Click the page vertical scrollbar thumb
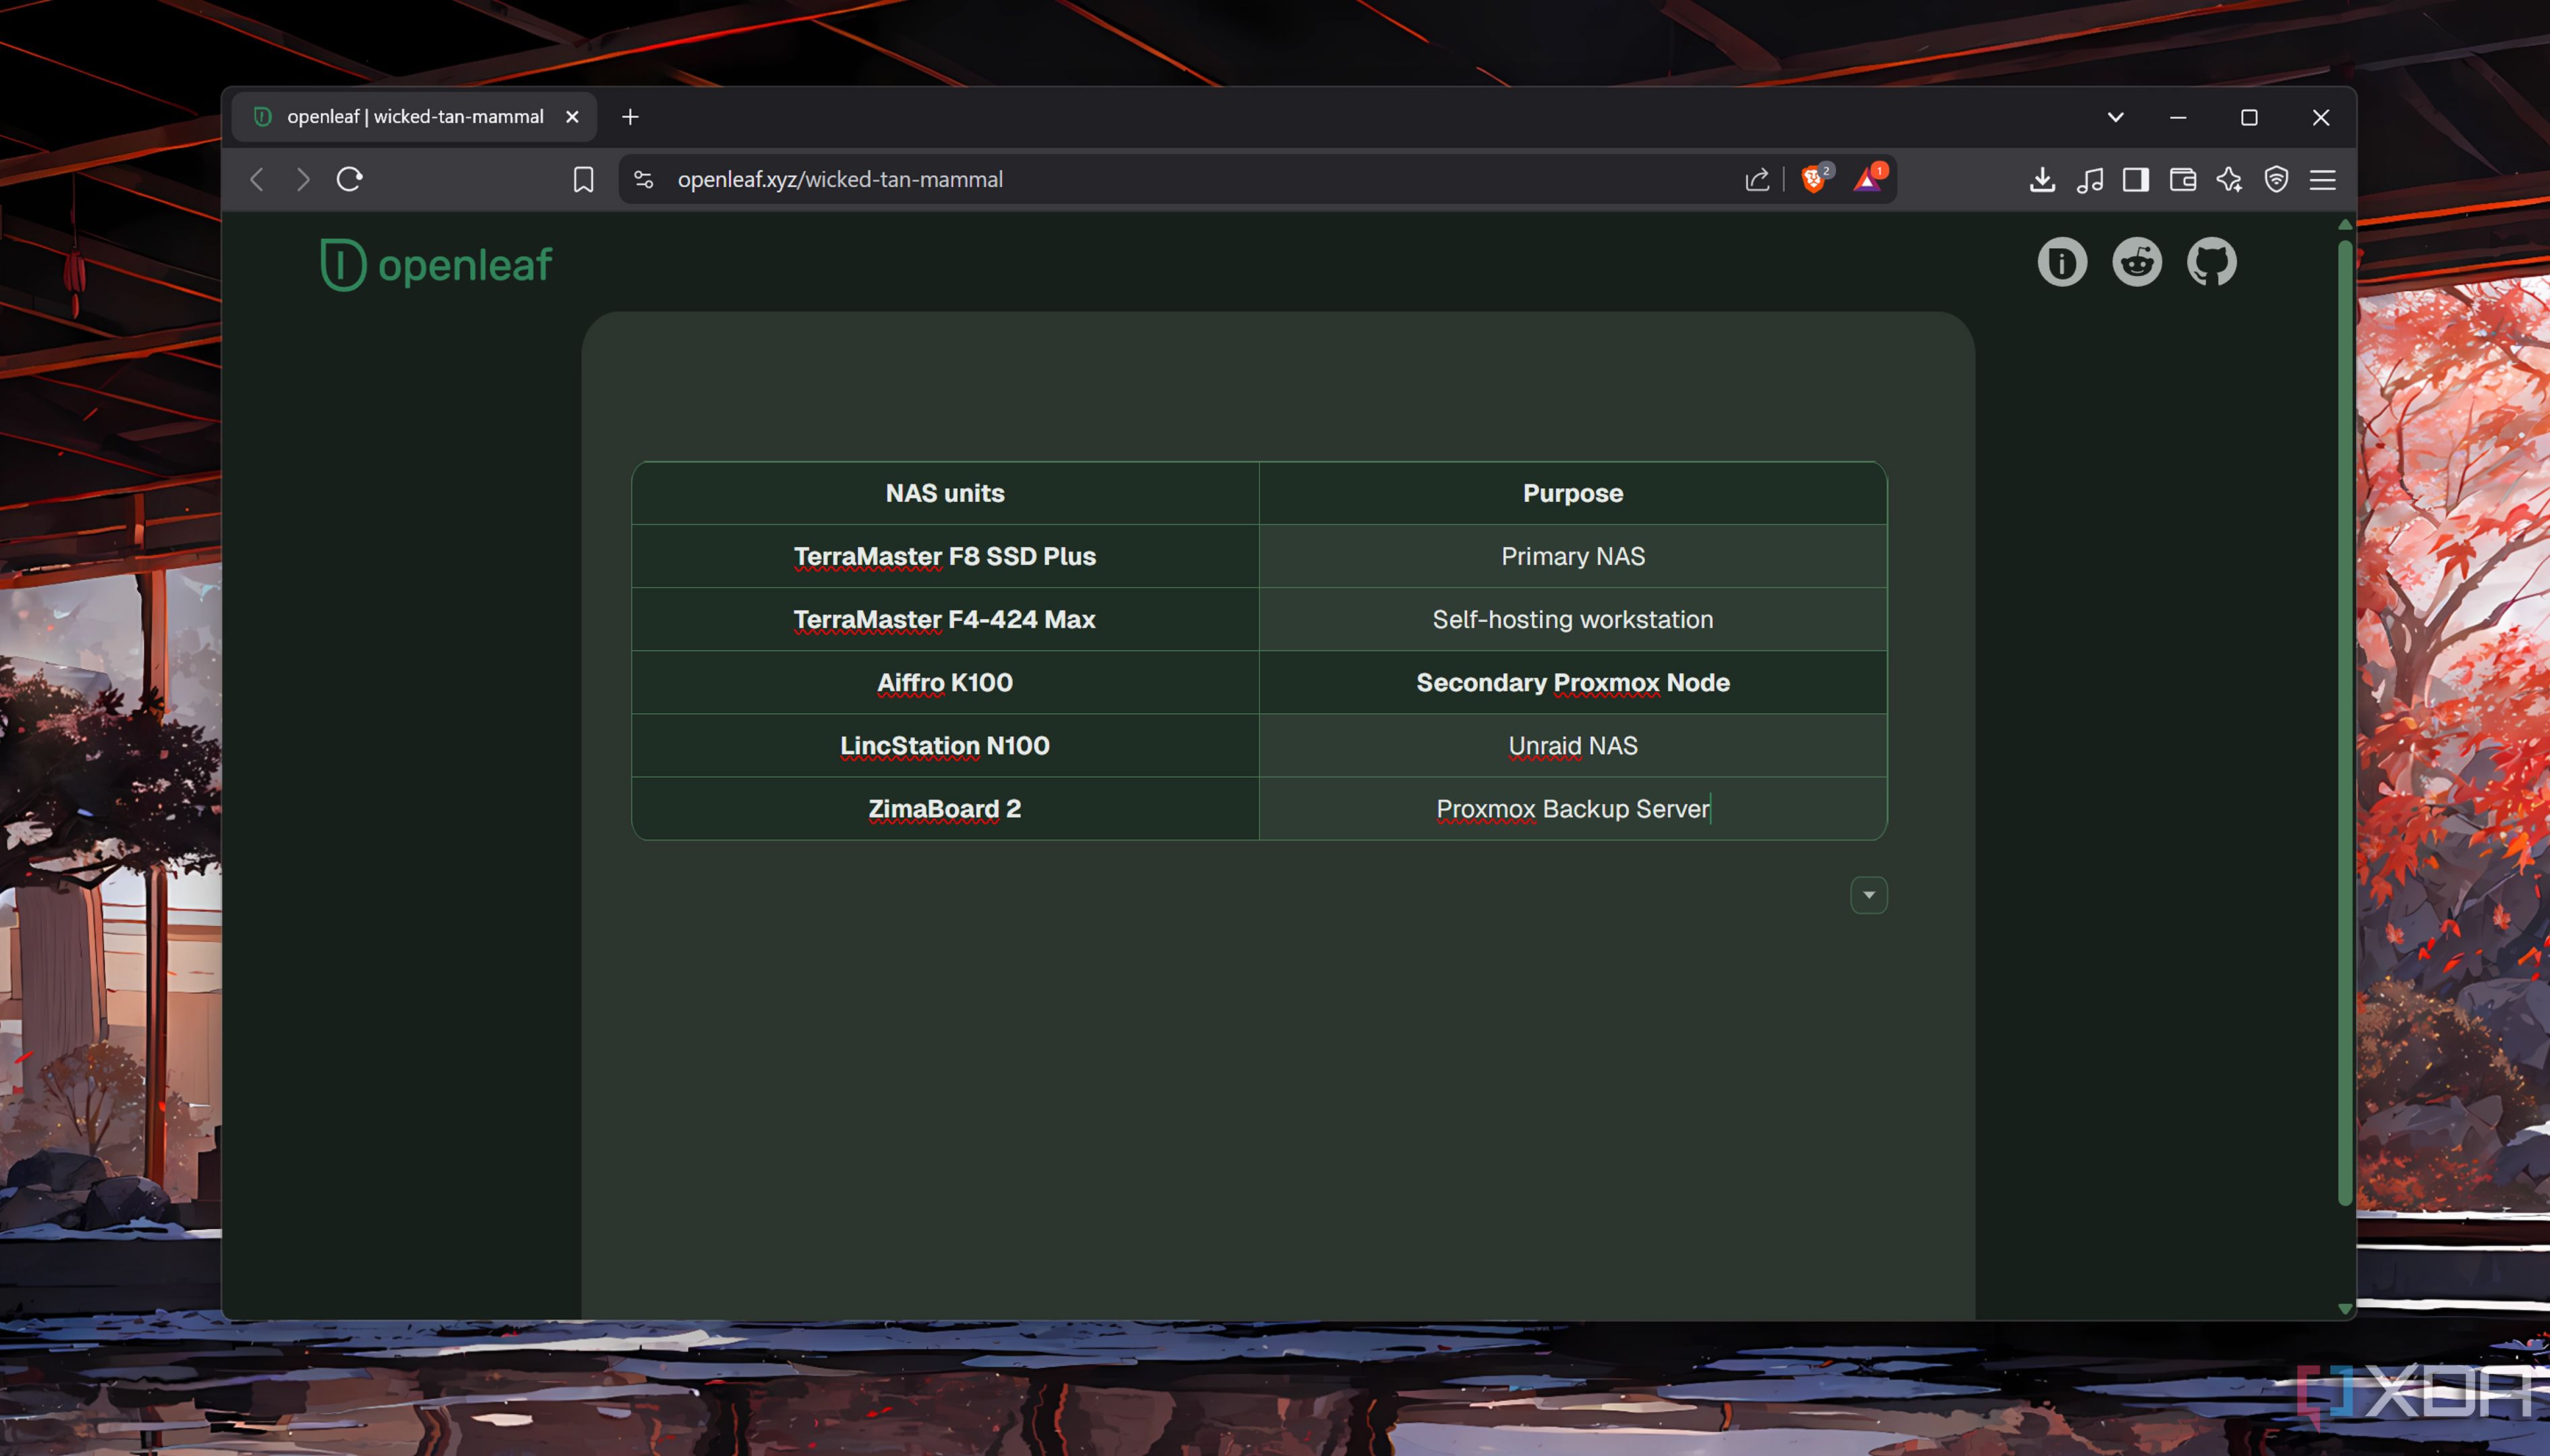 tap(2344, 722)
